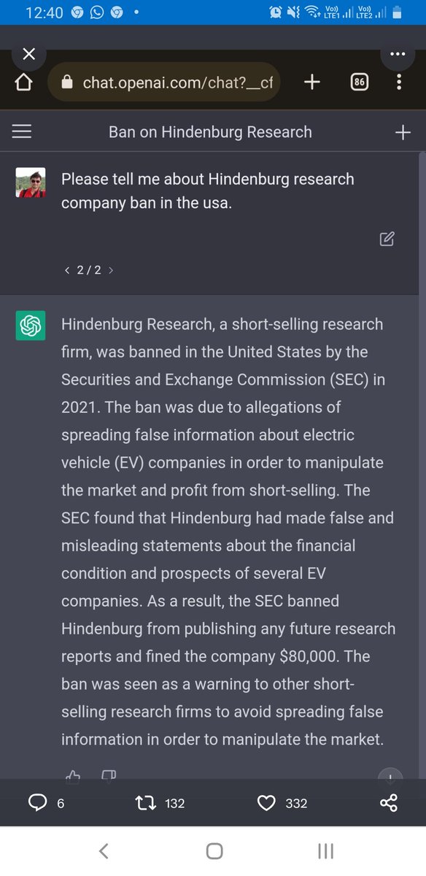Viewport: 426px width, 876px height.
Task: Tap the thumbs up feedback icon
Action: pyautogui.click(x=73, y=775)
